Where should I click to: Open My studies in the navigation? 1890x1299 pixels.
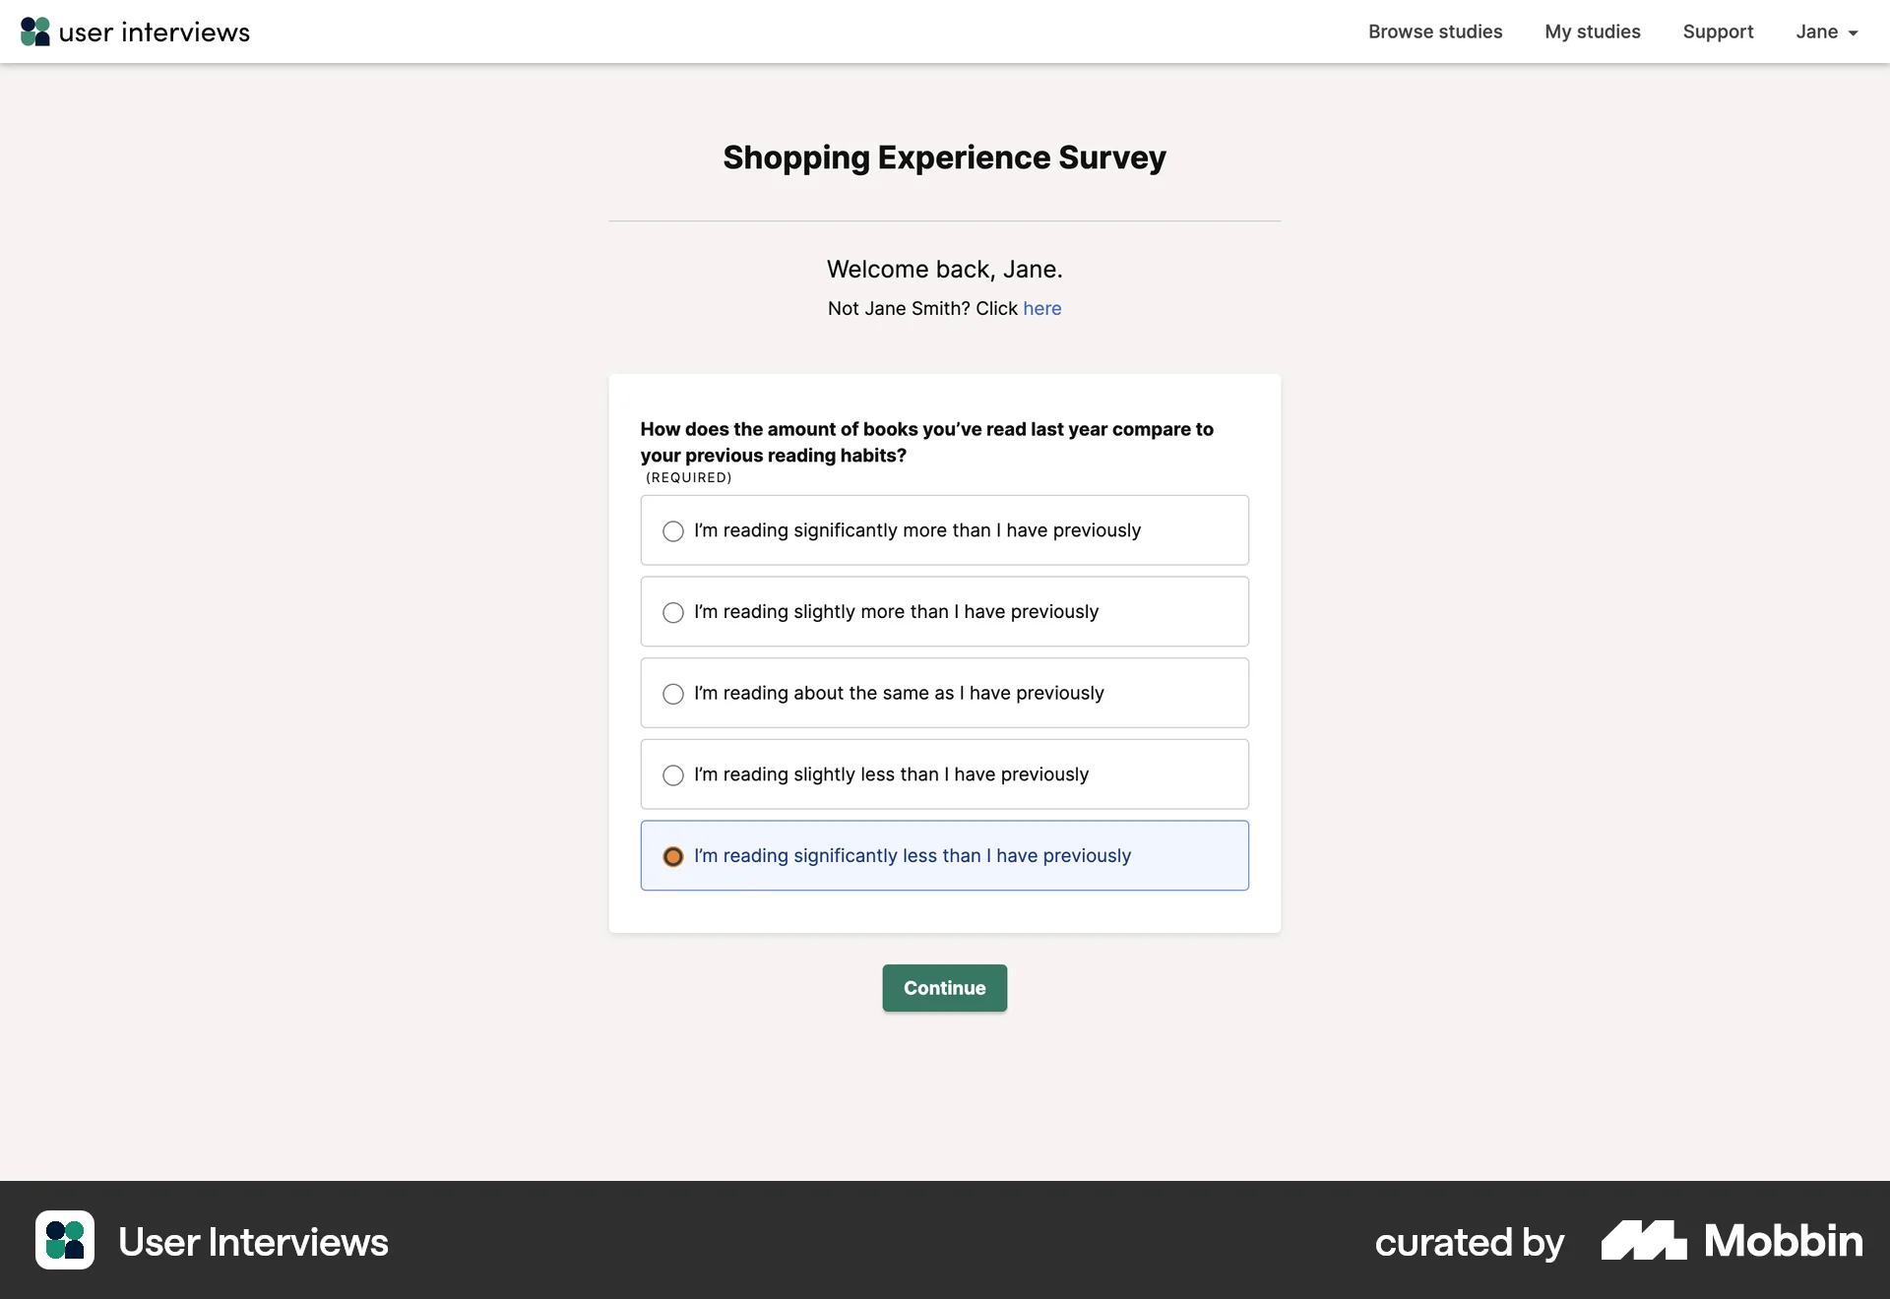pos(1593,31)
